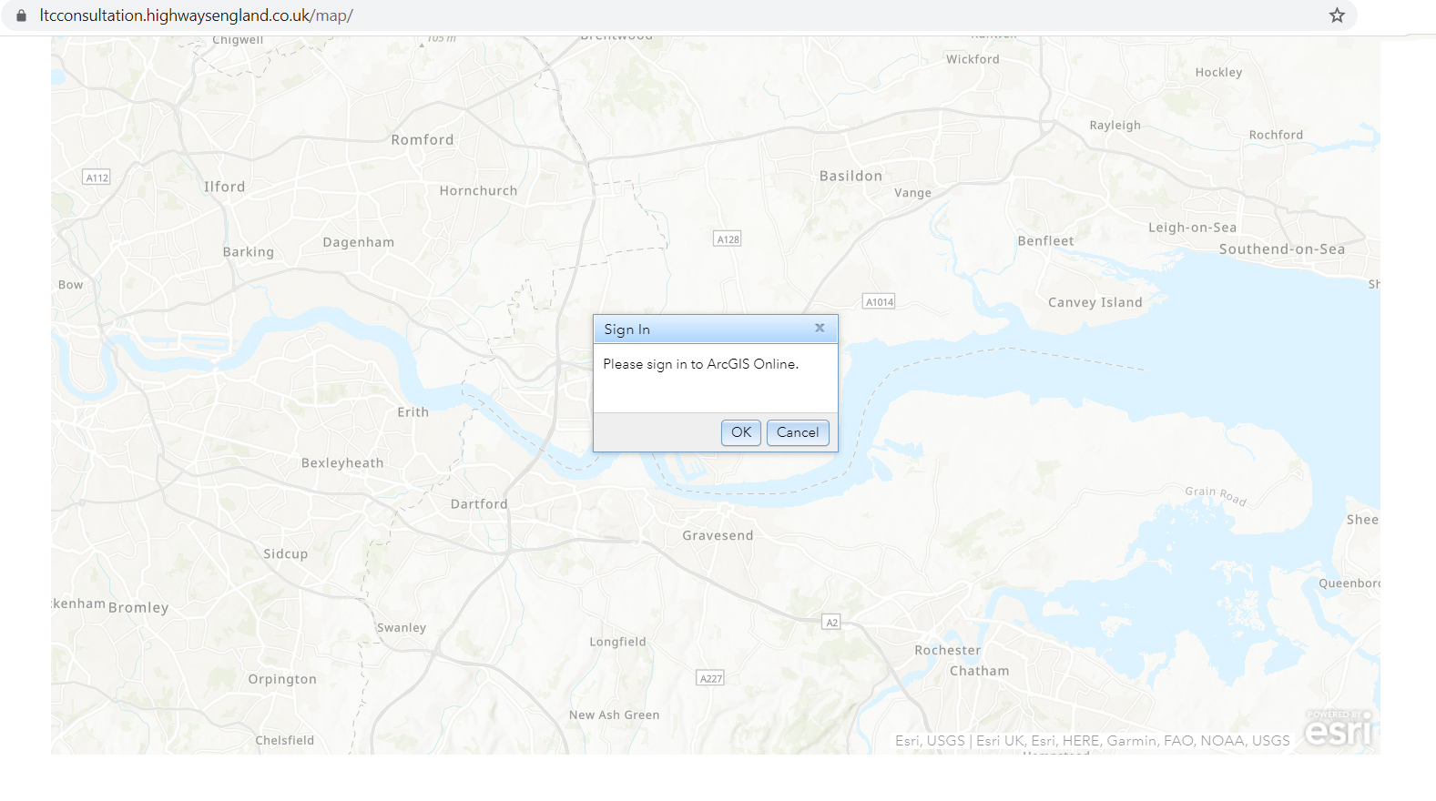Click the Rayleigh map label

[x=1115, y=126]
